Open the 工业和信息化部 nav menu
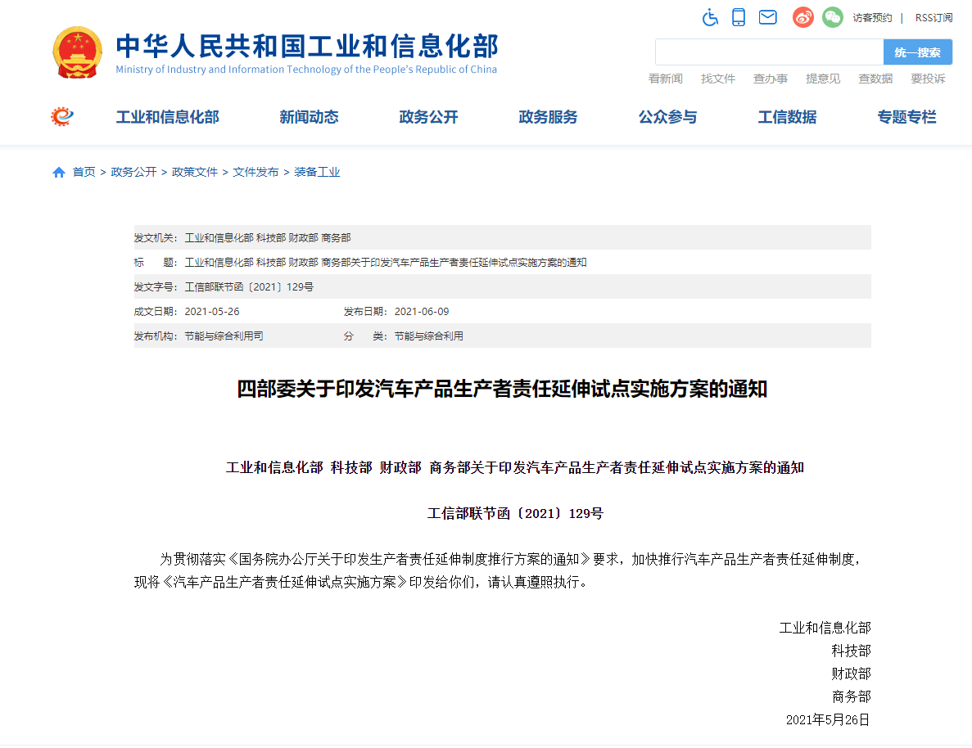Screen dimensions: 972x748 [167, 117]
